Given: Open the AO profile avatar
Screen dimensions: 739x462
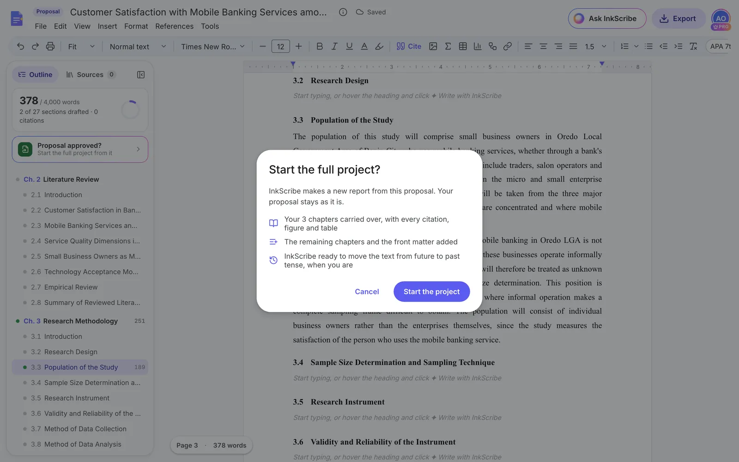Looking at the screenshot, I should [x=721, y=18].
